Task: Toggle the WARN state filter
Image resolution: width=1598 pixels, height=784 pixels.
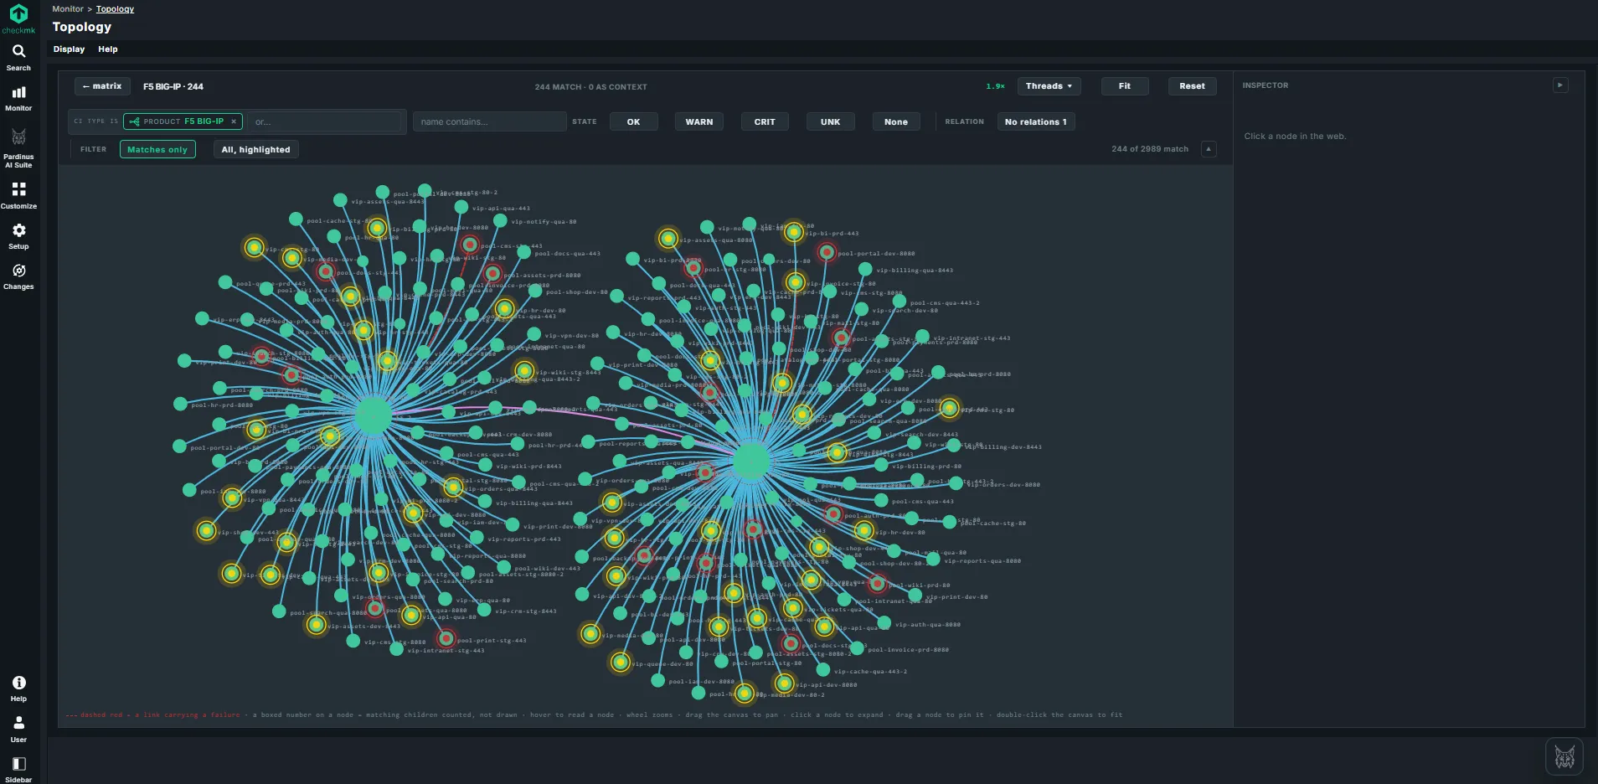Action: coord(699,121)
